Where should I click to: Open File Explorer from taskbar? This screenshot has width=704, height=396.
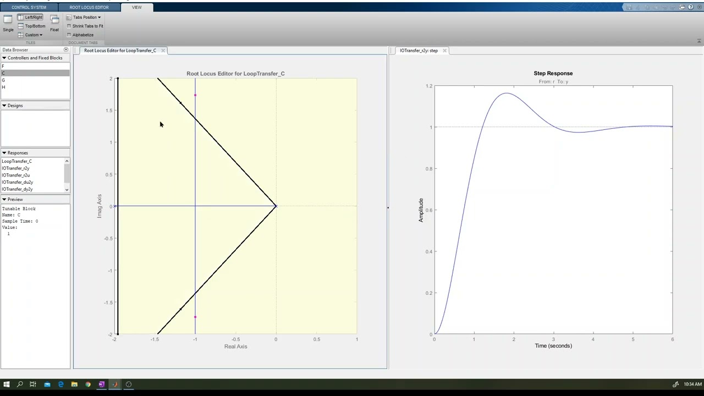click(74, 384)
